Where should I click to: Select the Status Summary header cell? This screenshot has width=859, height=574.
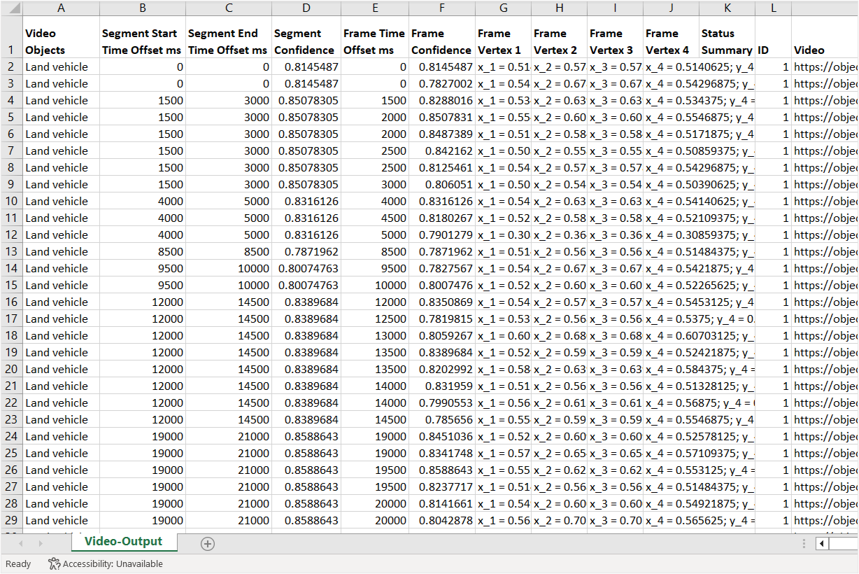pyautogui.click(x=726, y=41)
